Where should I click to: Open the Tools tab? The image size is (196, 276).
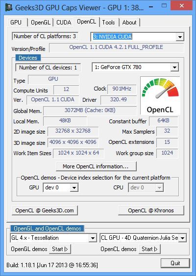pos(109,23)
